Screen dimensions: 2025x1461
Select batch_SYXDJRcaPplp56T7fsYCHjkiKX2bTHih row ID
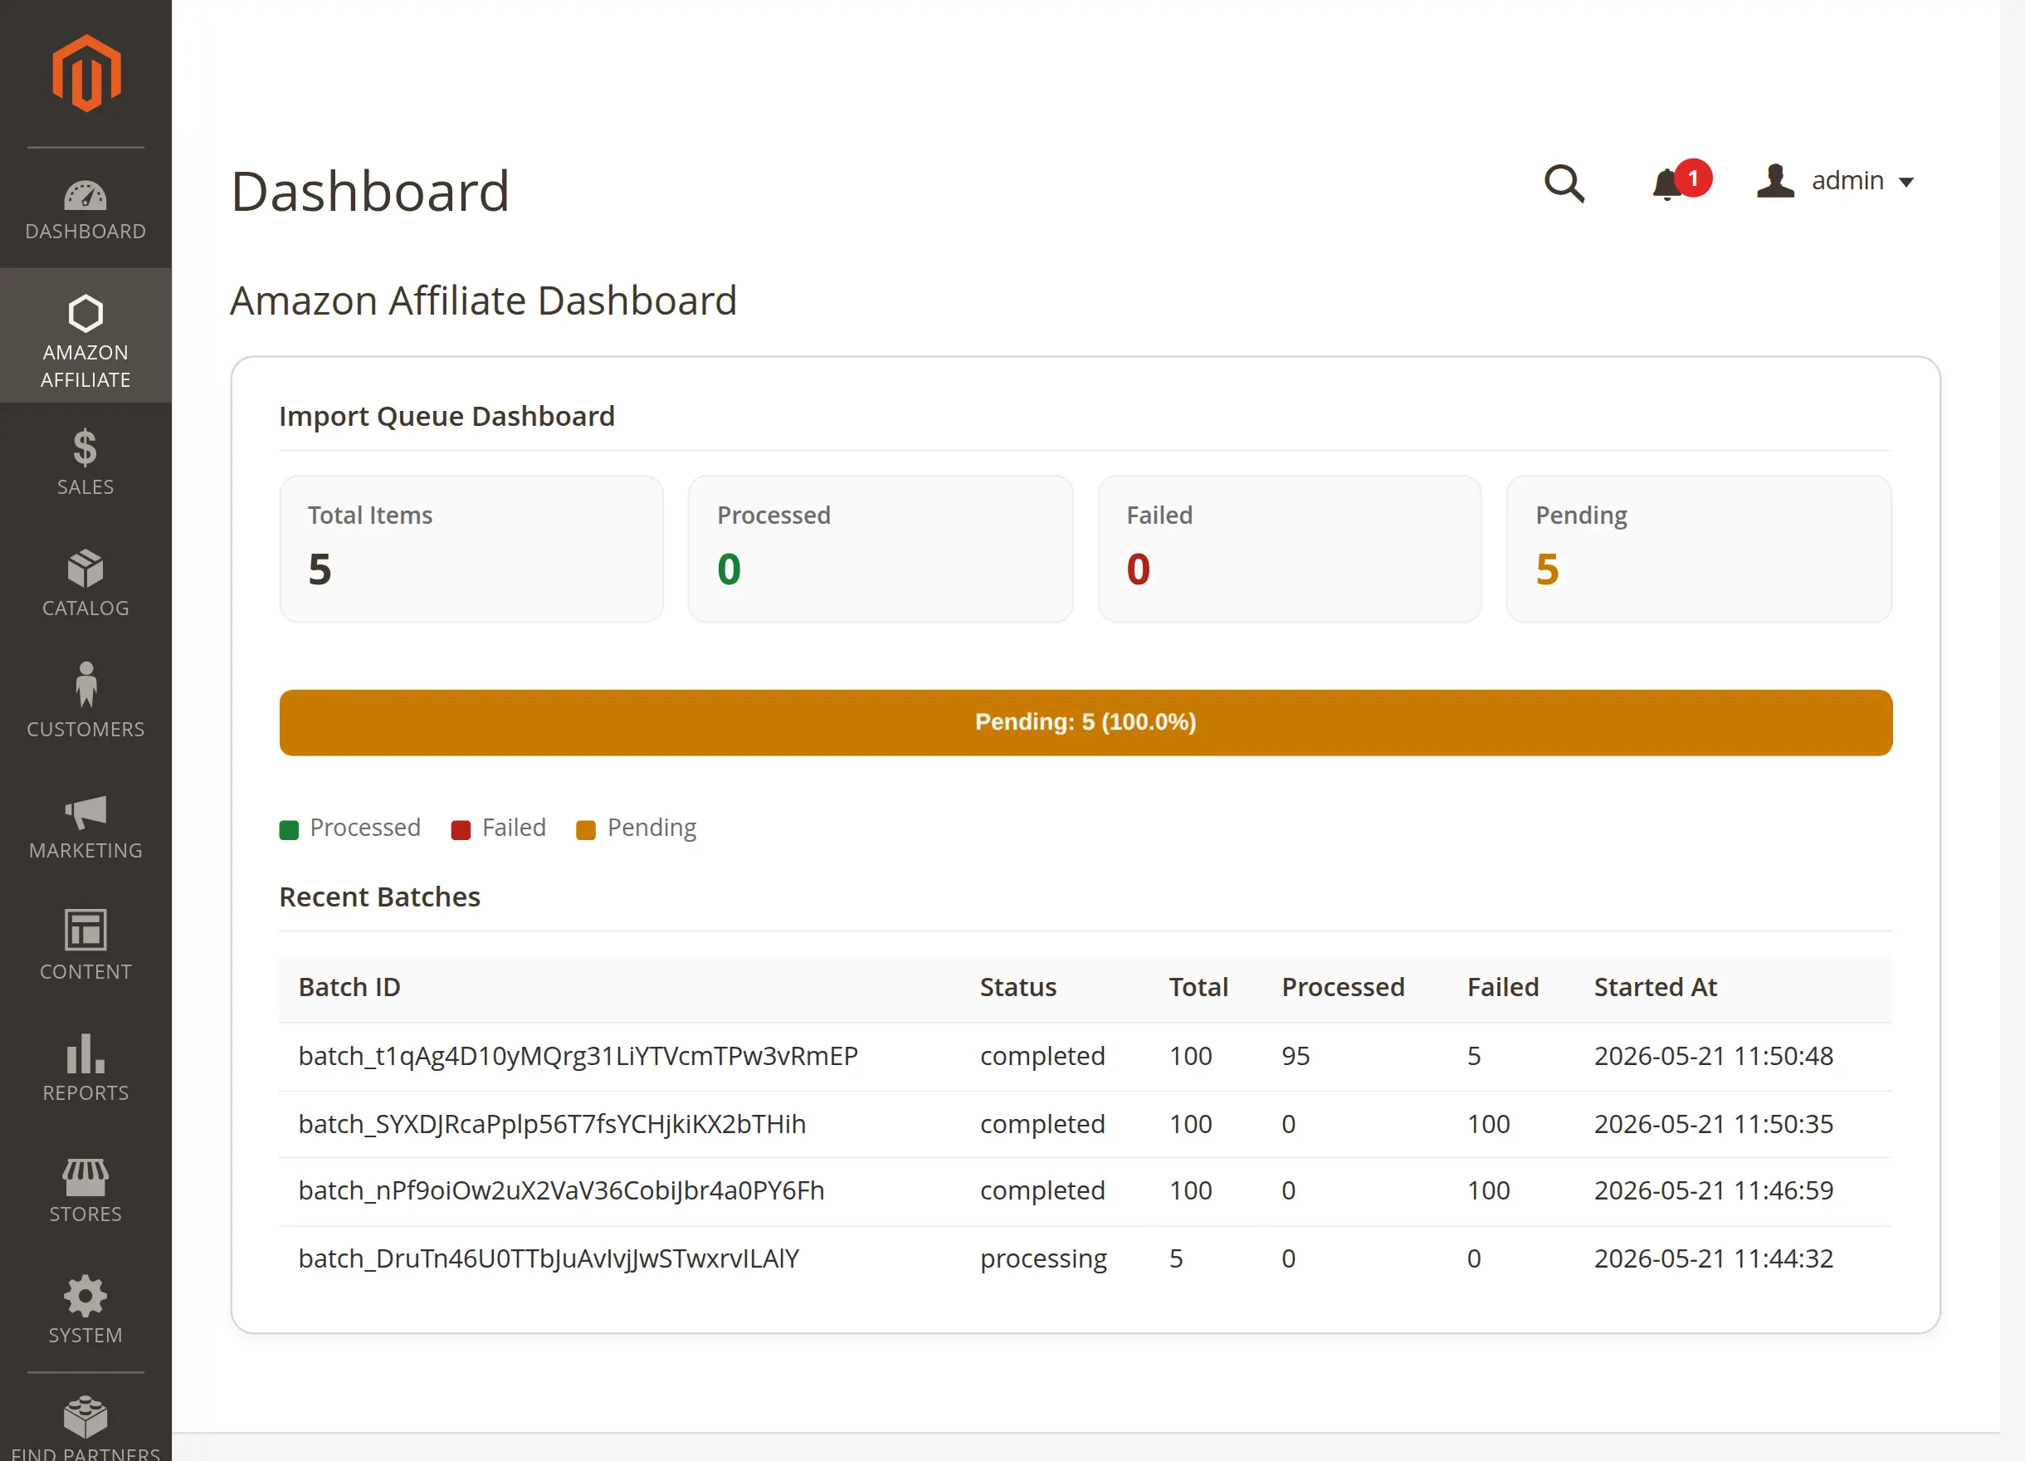click(x=552, y=1124)
